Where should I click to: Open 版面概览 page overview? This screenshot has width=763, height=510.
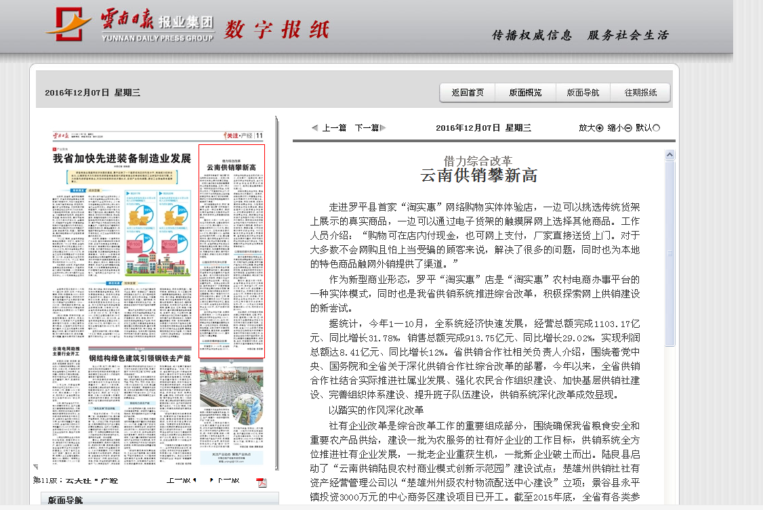pyautogui.click(x=525, y=93)
